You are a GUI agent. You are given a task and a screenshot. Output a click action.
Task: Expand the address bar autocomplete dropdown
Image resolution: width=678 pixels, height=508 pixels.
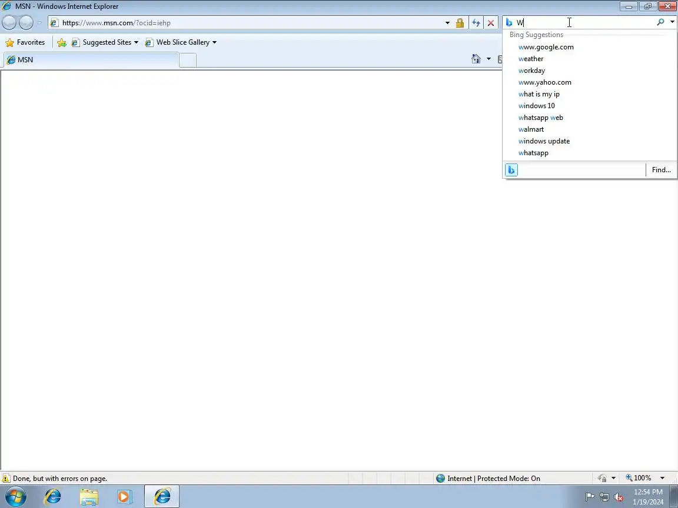coord(447,23)
